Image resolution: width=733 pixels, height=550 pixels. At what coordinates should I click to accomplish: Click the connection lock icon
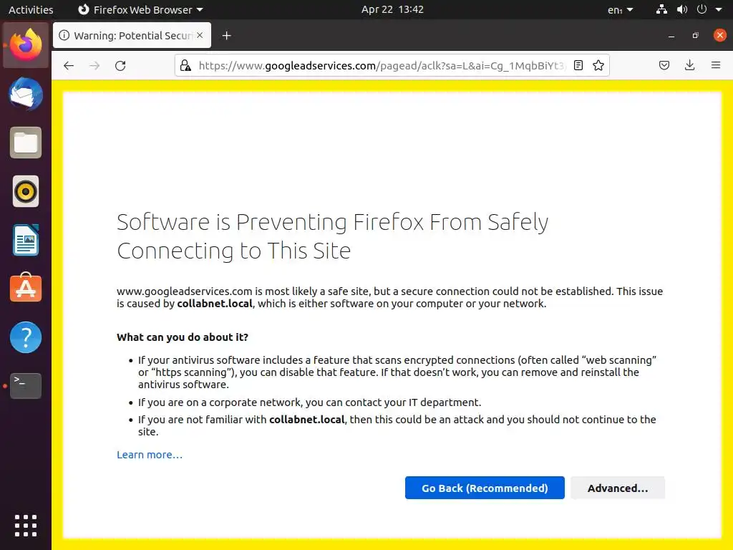point(185,65)
